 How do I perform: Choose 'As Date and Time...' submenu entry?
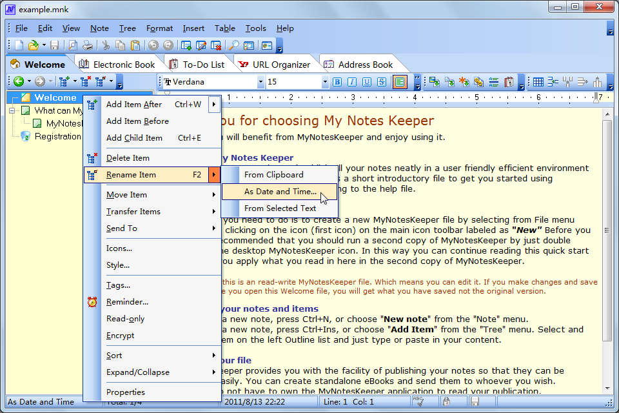coord(280,192)
